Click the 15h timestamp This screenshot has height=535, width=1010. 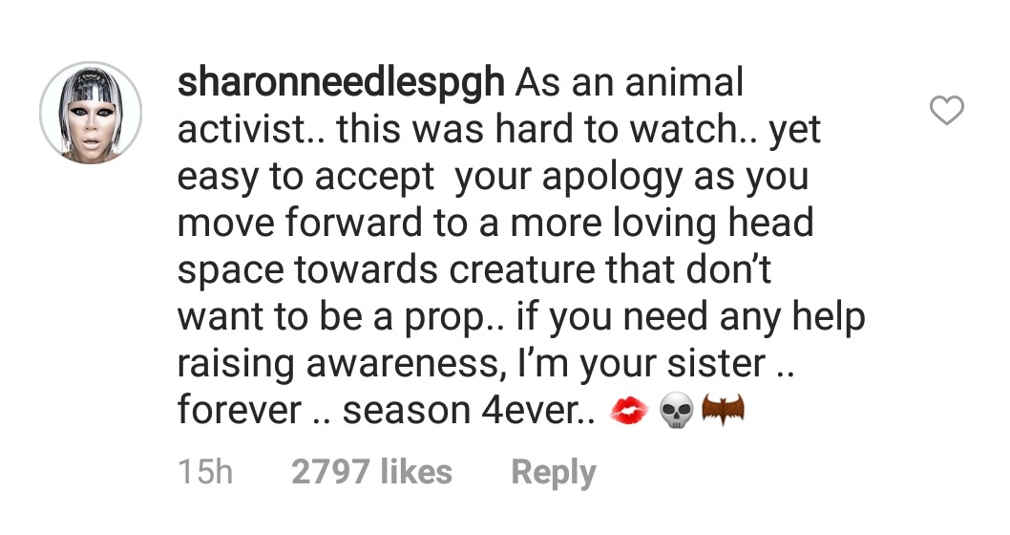point(205,471)
